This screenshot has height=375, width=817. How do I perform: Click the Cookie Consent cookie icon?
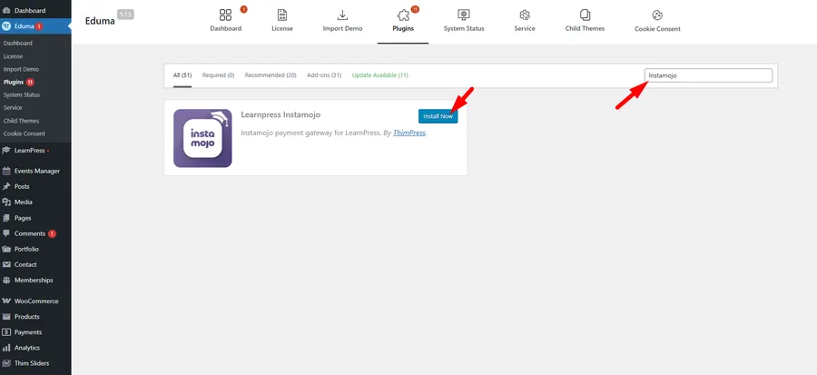tap(657, 15)
